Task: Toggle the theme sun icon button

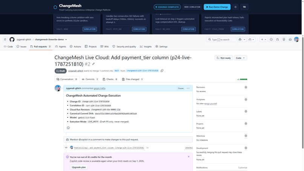Action: pos(235,7)
